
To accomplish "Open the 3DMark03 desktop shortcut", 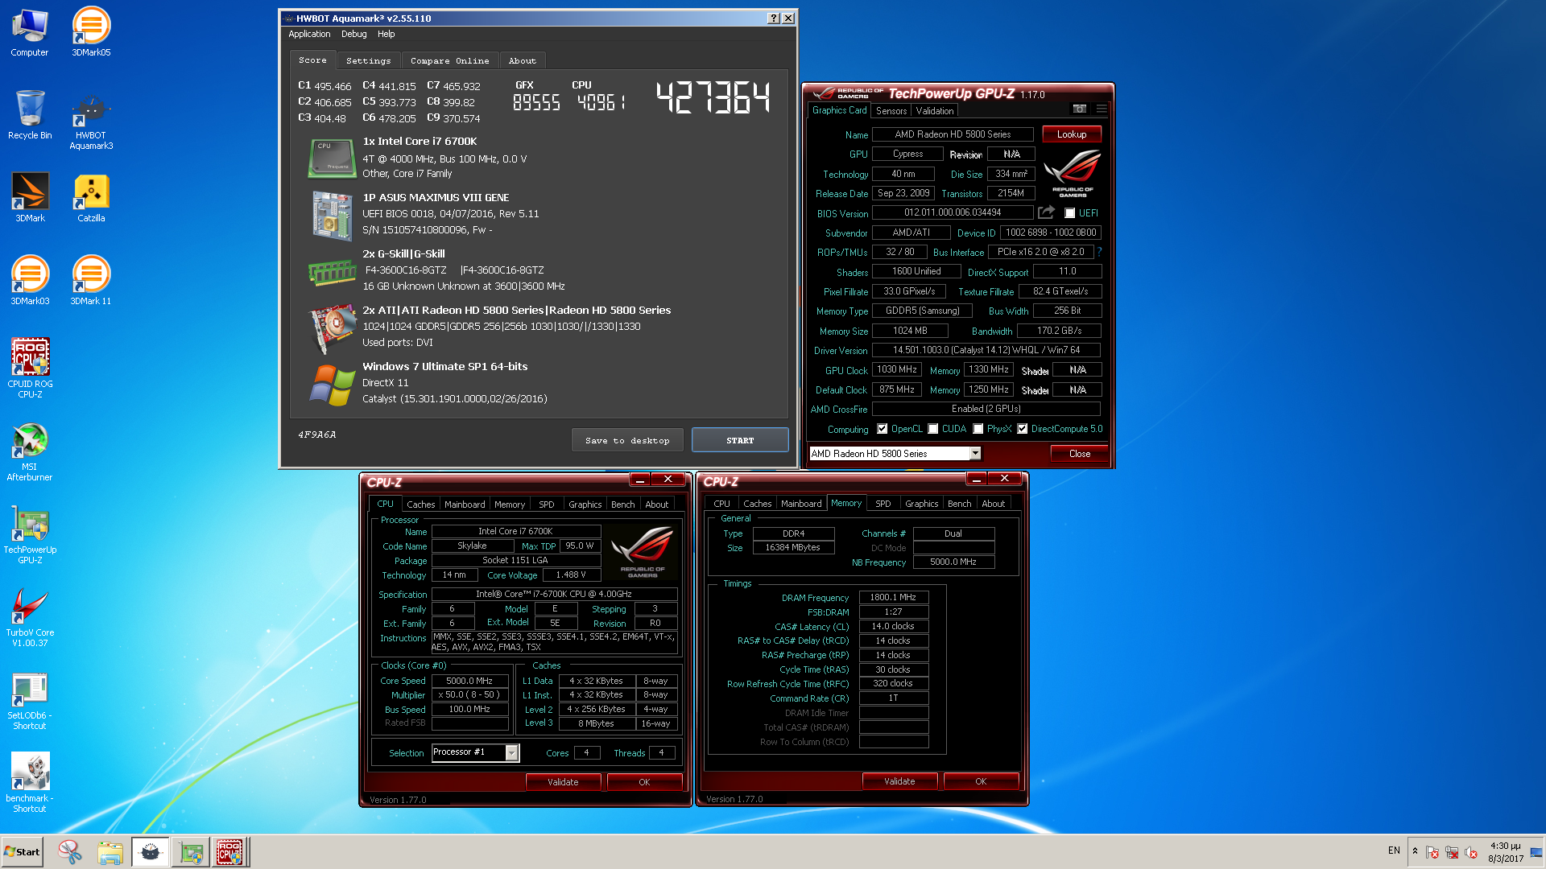I will (30, 281).
